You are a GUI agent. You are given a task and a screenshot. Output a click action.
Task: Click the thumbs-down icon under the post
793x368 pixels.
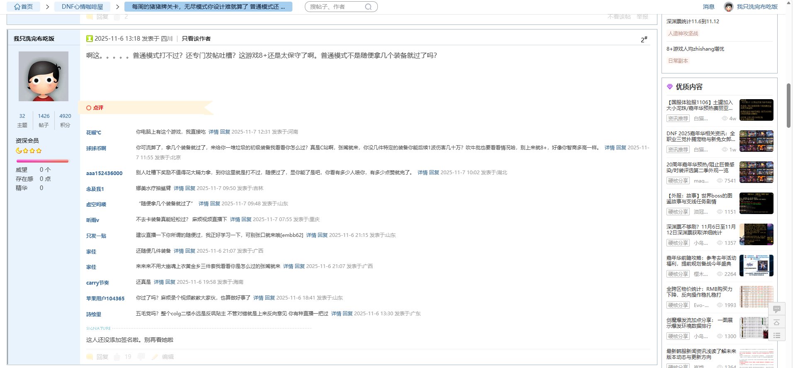coord(141,357)
